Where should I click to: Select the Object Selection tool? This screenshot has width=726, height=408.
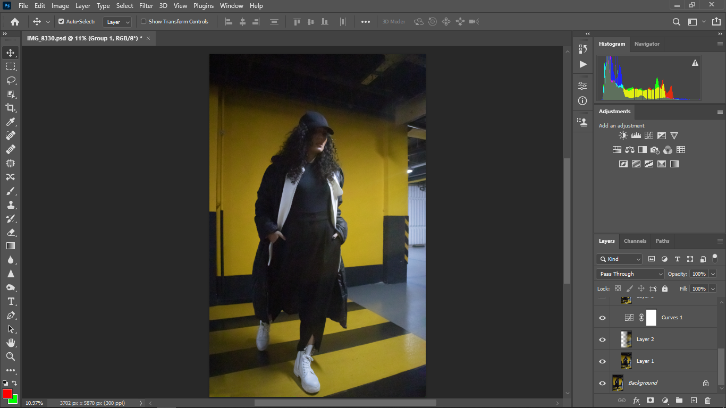[11, 94]
